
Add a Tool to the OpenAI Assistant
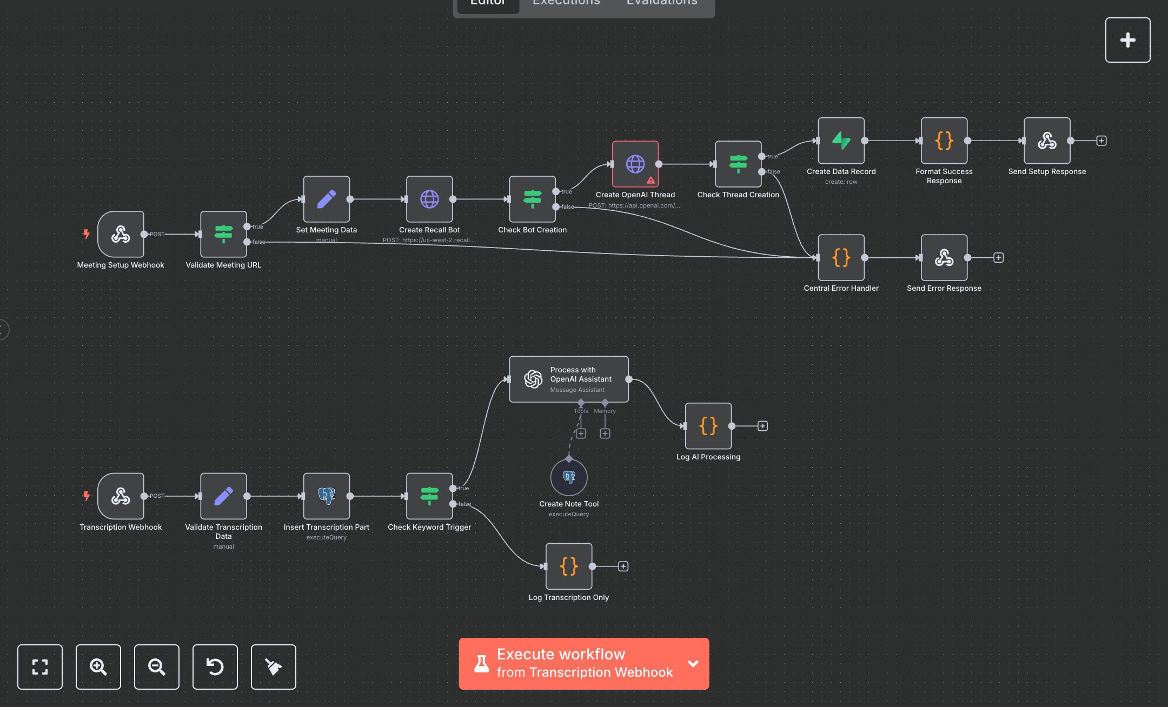coord(581,433)
